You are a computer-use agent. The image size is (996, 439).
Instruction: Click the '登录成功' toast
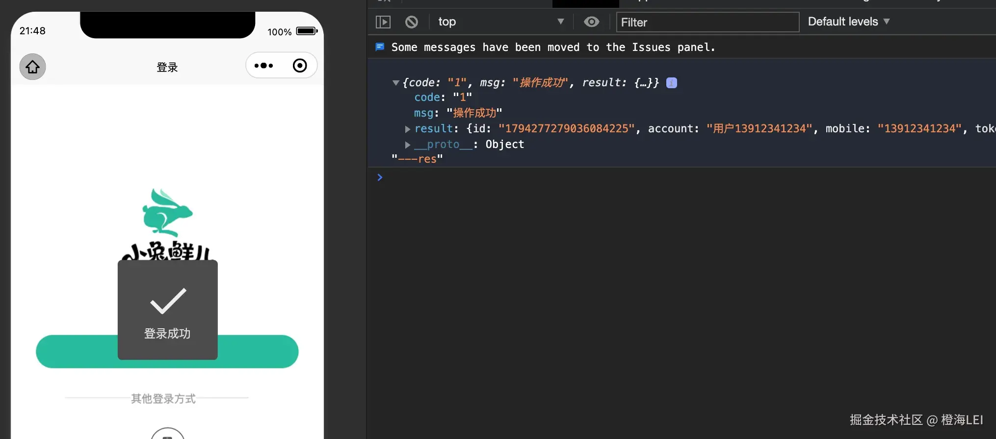[167, 310]
